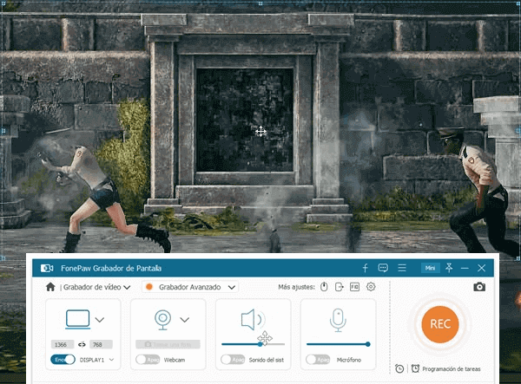Open preferences gear icon
This screenshot has width=521, height=384.
[371, 287]
